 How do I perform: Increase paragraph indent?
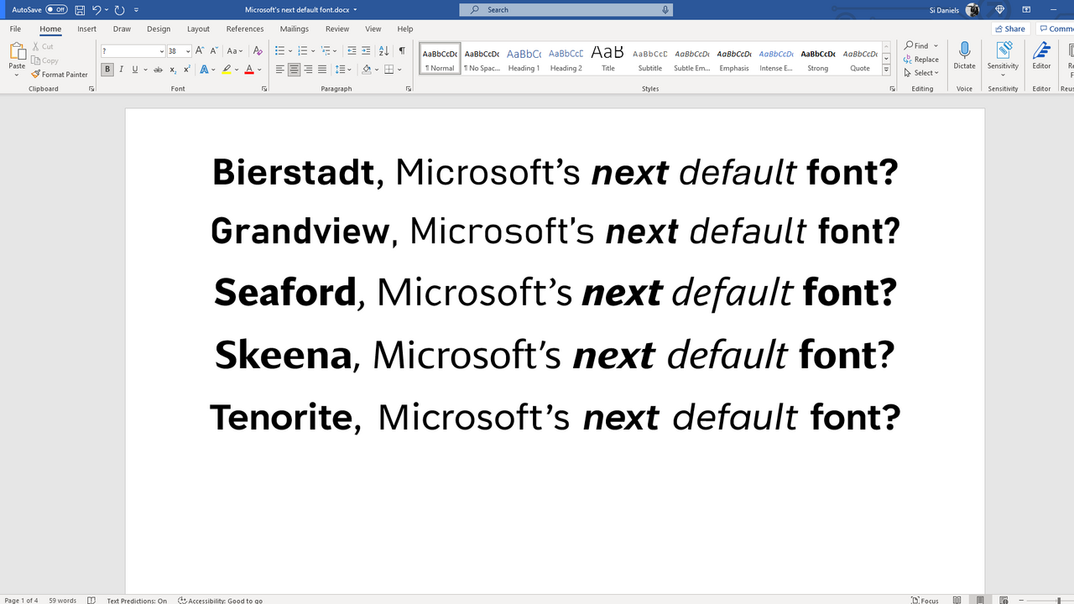[366, 51]
